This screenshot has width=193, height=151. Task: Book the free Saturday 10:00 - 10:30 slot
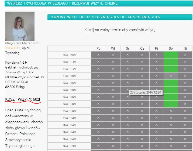point(171,55)
